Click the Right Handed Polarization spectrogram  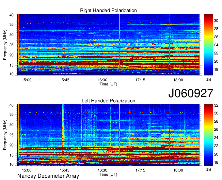[x=108, y=45]
